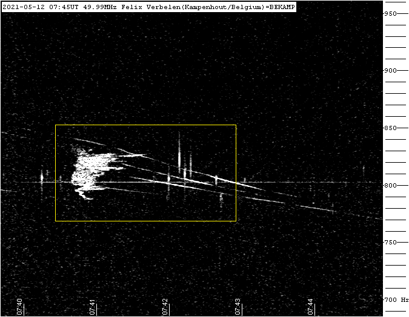Select the 07:43 time axis marker
The height and width of the screenshot is (317, 409).
pyautogui.click(x=238, y=307)
